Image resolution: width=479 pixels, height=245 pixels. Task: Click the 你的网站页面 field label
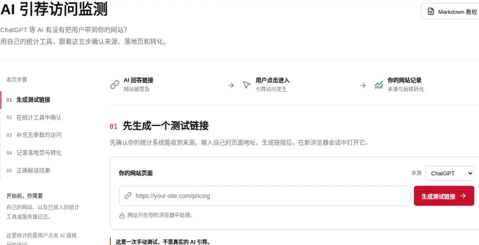[x=136, y=174]
